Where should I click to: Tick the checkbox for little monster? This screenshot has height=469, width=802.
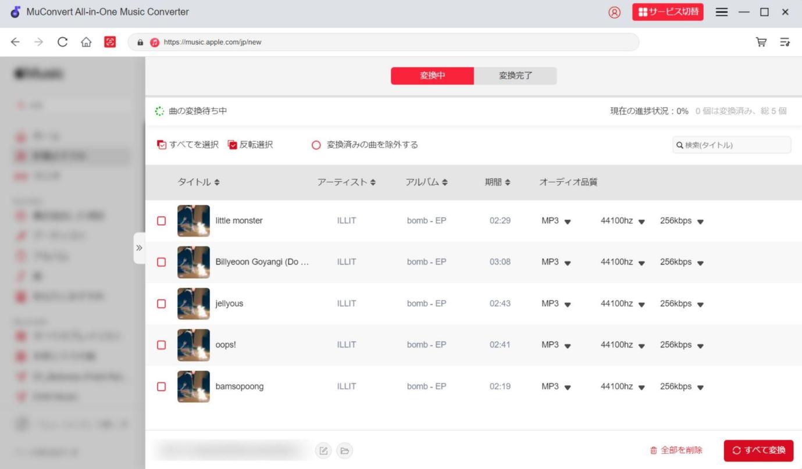click(x=162, y=221)
